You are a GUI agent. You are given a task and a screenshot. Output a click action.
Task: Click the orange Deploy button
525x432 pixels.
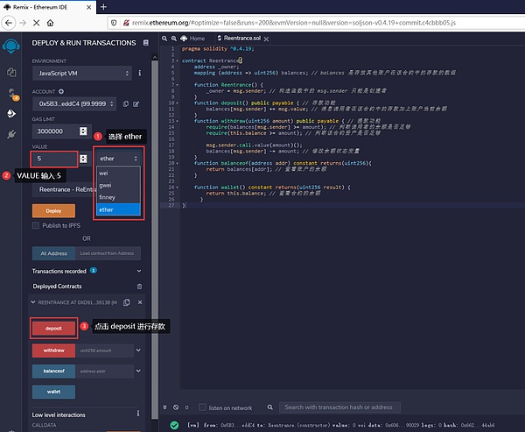coord(52,210)
